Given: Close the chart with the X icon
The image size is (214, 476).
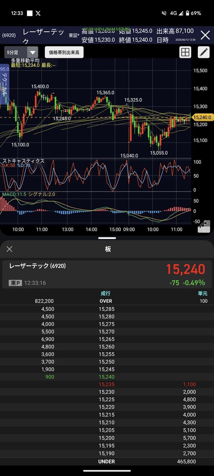Looking at the screenshot, I should [x=205, y=35].
